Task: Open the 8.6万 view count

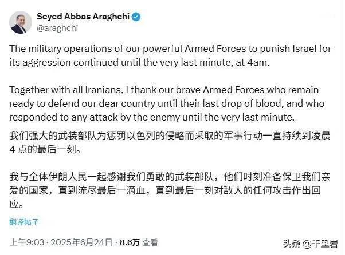Action: [130, 242]
